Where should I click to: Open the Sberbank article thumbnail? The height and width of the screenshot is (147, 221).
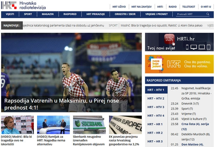pyautogui.click(x=89, y=125)
